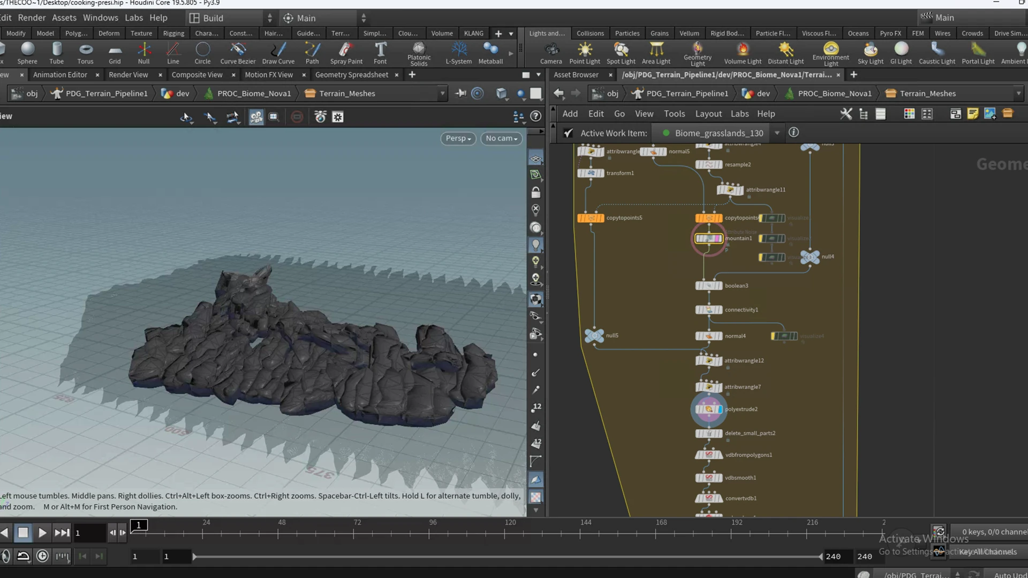Open the left pane tab menu arrow

click(539, 75)
